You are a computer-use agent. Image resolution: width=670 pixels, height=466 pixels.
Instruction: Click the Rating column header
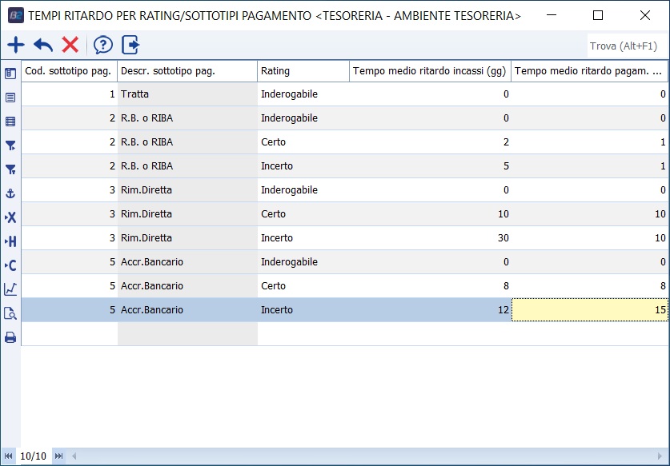303,71
